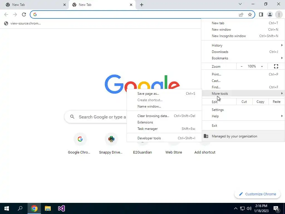Open New Incognito window
The width and height of the screenshot is (285, 214).
point(243,36)
